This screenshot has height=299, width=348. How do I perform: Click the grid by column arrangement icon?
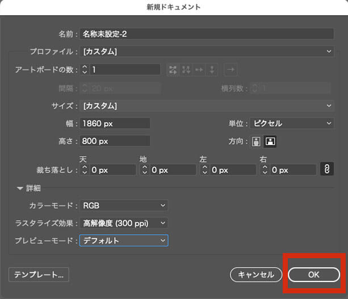pos(186,70)
